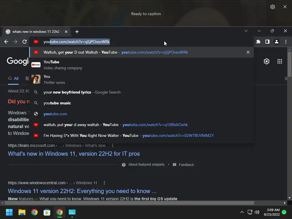Switch to the active Chrome taskbar window
The height and width of the screenshot is (219, 292).
point(60,212)
